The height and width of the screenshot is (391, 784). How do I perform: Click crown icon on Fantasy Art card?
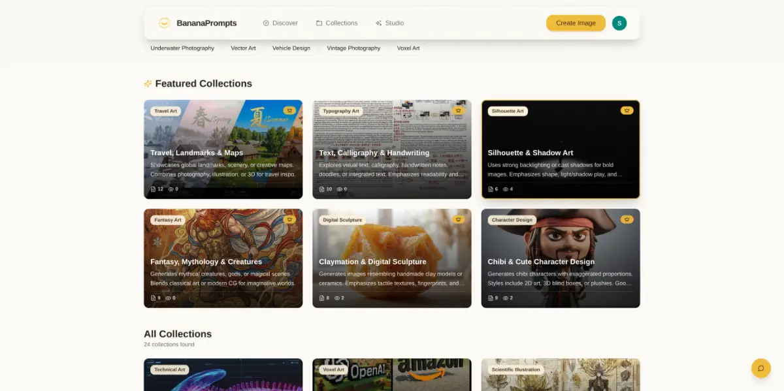click(x=289, y=219)
